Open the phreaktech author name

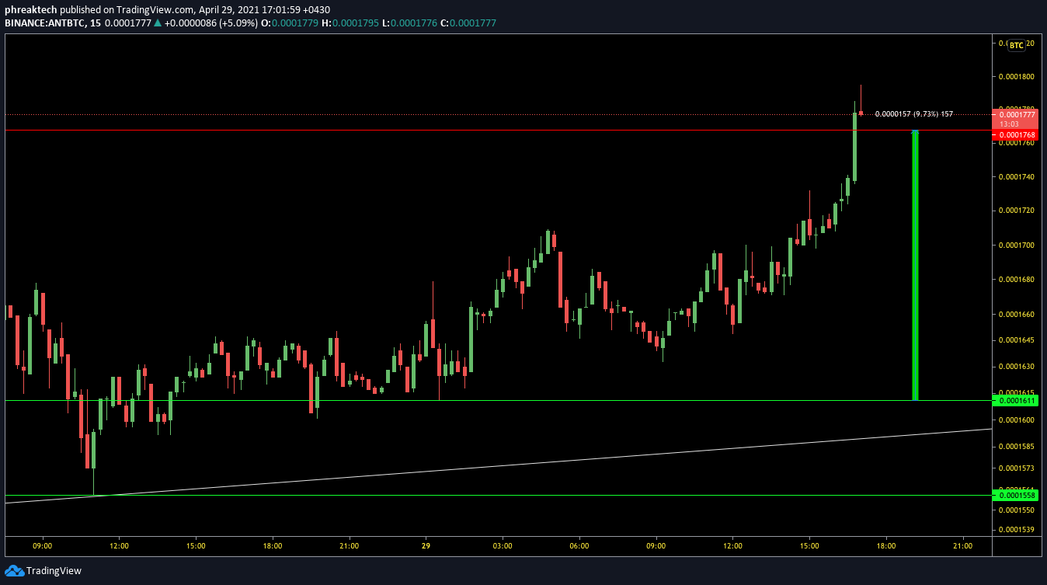pyautogui.click(x=31, y=9)
